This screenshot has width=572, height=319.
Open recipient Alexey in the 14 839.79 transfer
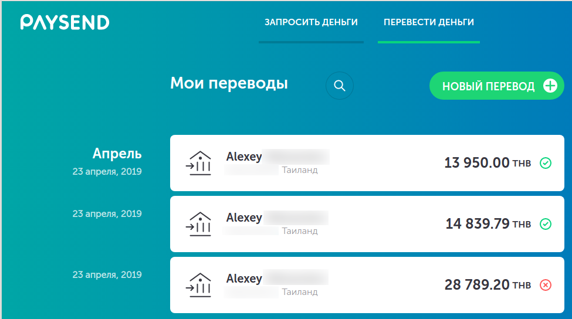coord(244,218)
